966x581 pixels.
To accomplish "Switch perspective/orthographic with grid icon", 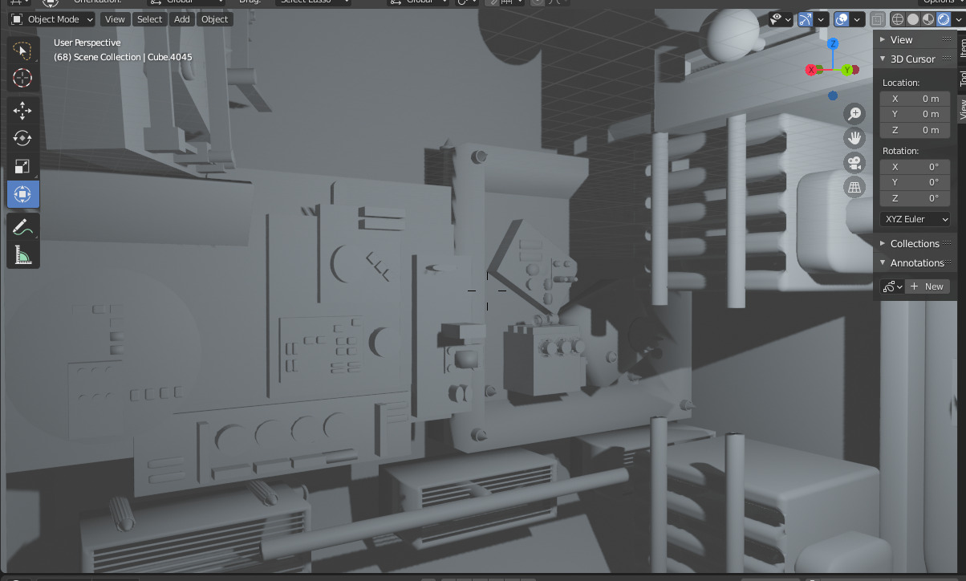I will (854, 187).
